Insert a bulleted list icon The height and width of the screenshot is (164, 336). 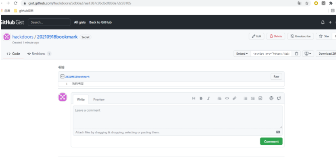coord(245,98)
